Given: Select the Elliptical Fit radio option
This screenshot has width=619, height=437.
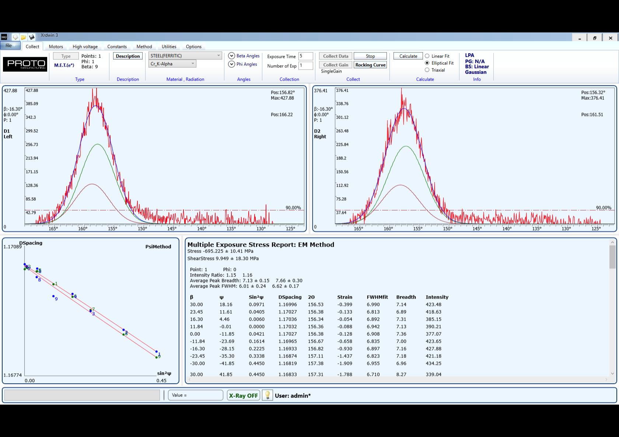Looking at the screenshot, I should pyautogui.click(x=427, y=63).
